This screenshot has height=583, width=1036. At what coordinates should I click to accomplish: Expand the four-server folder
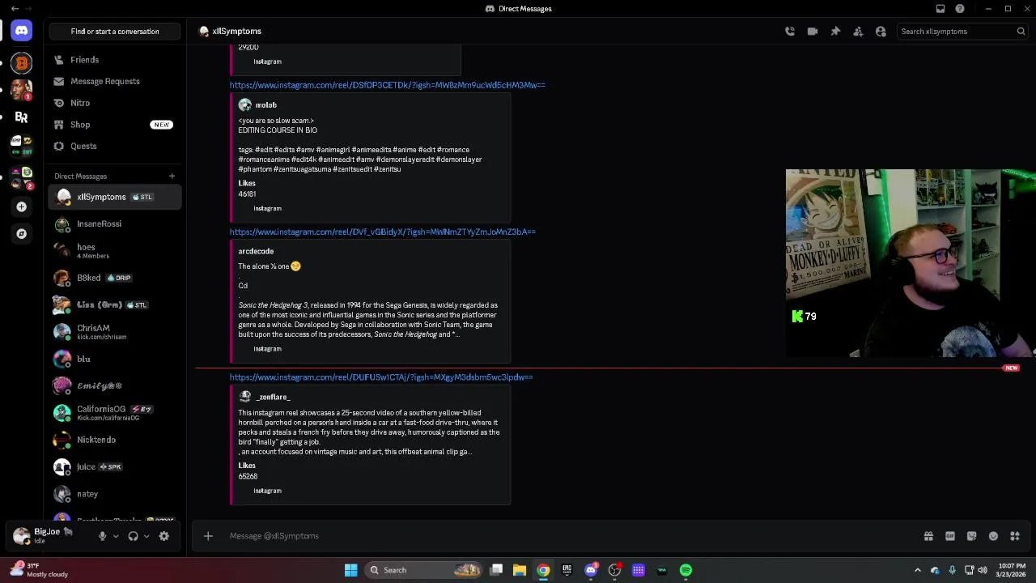(22, 146)
